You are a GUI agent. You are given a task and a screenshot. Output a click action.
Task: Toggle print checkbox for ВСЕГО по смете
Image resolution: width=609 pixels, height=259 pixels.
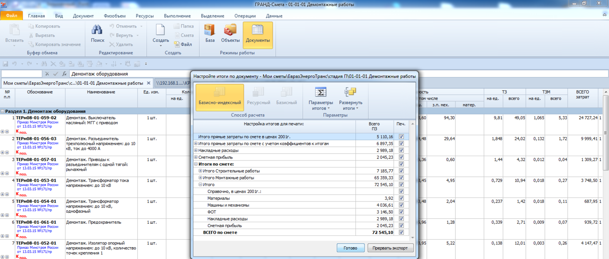401,233
